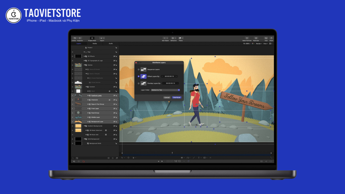345x194 pixels.
Task: Click the Add Object plus icon
Action: (x=165, y=38)
